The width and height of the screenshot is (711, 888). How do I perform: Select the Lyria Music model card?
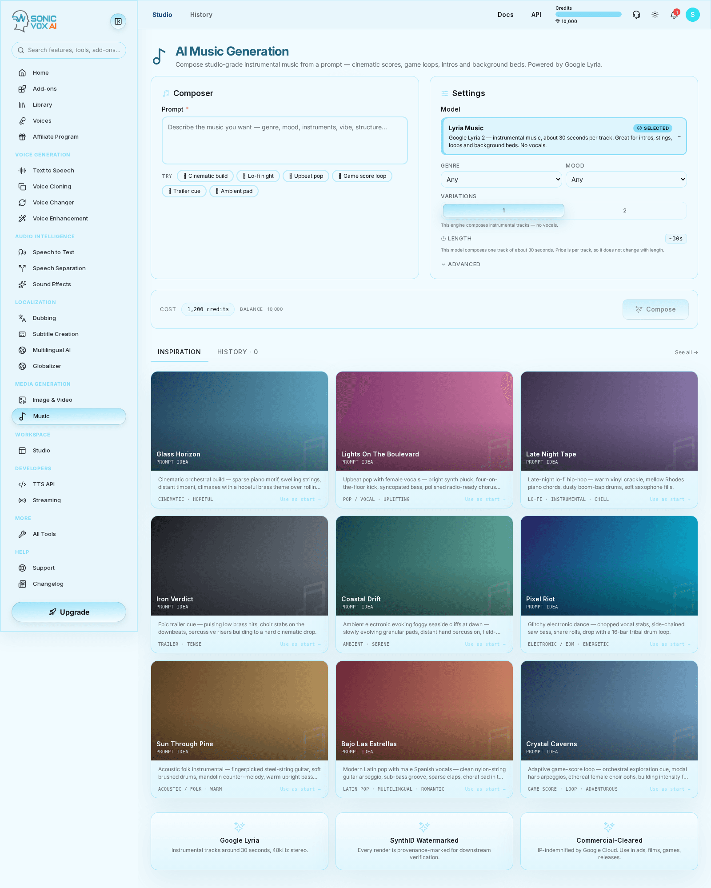[564, 136]
